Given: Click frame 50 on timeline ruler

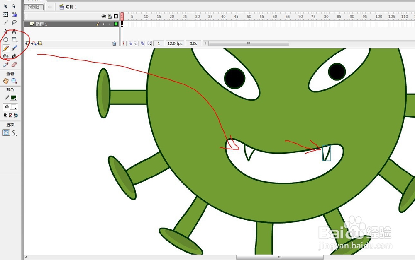Looking at the screenshot, I should point(249,17).
